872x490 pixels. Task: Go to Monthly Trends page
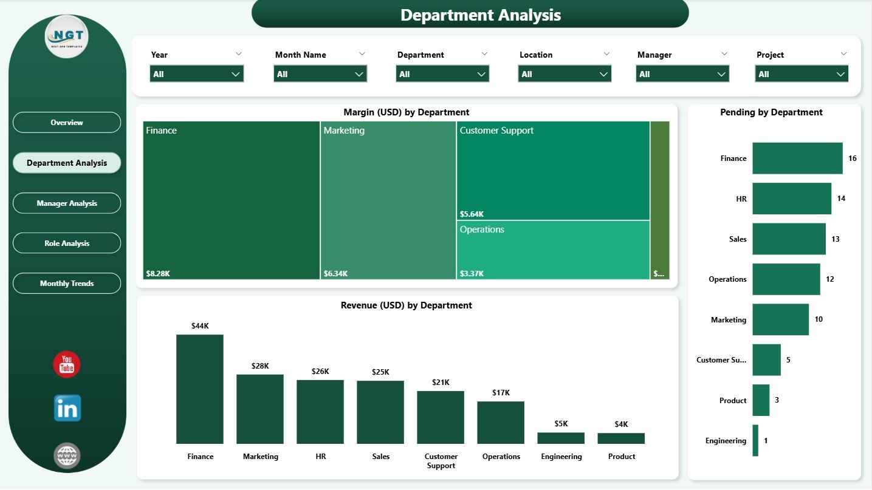tap(67, 283)
